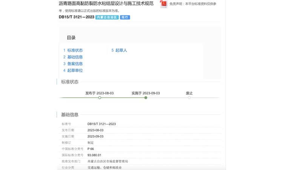Click 内蒙古自治区市场监督管理局 department value
The width and height of the screenshot is (283, 170).
click(x=108, y=161)
